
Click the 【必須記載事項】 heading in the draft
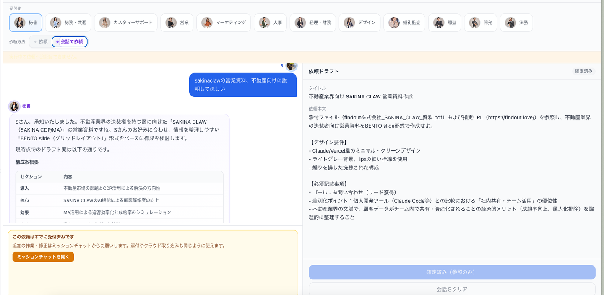(329, 184)
